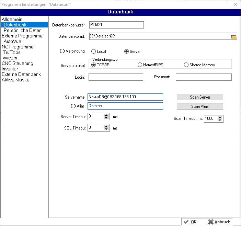241x226 pixels.
Task: Select TruTops in the settings list
Action: point(12,52)
